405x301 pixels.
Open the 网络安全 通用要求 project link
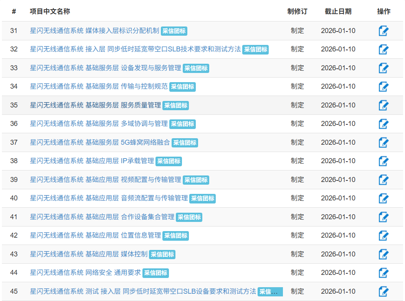point(85,273)
